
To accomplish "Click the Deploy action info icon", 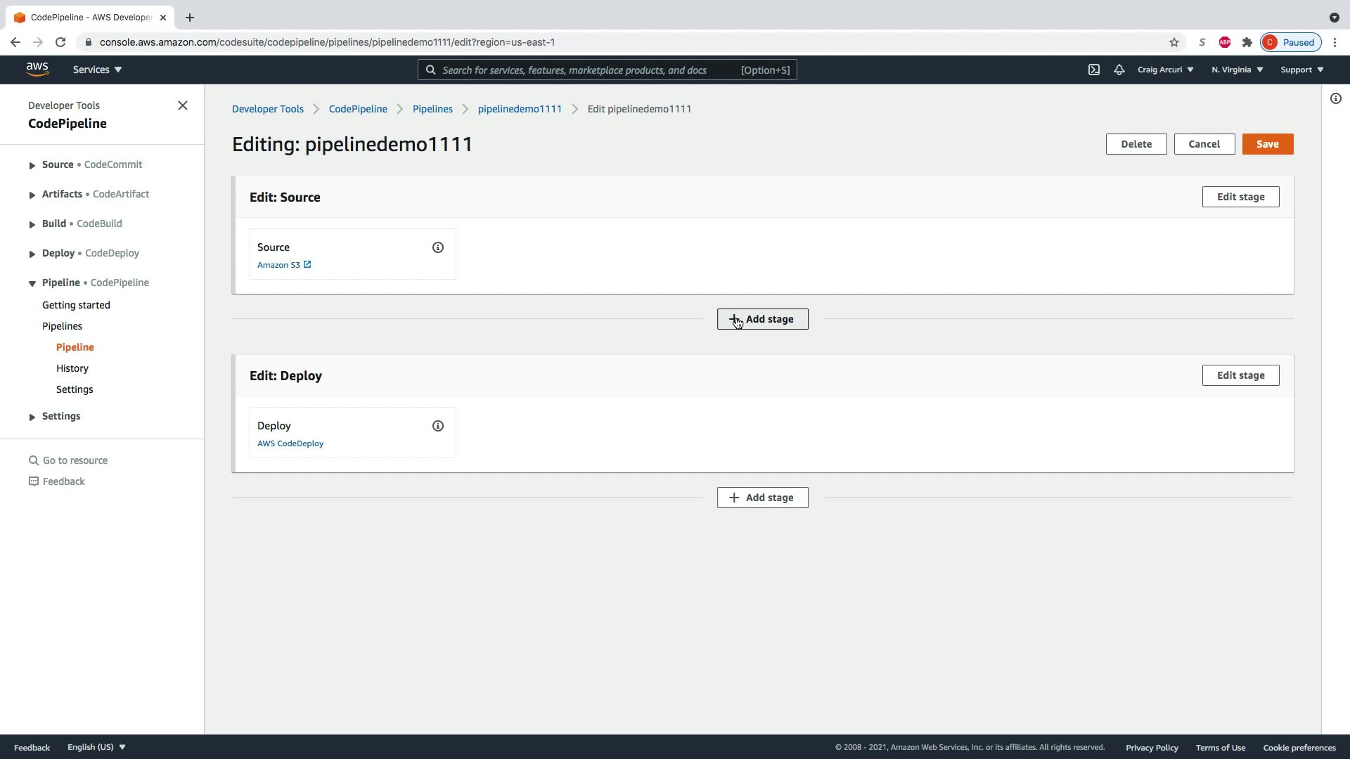I will click(x=437, y=426).
